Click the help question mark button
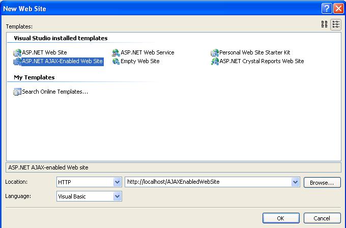Screen dimensions: 346x228 (327, 9)
